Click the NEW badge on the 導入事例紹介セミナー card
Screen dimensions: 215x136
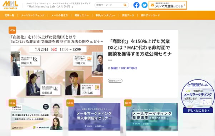pos(70,103)
